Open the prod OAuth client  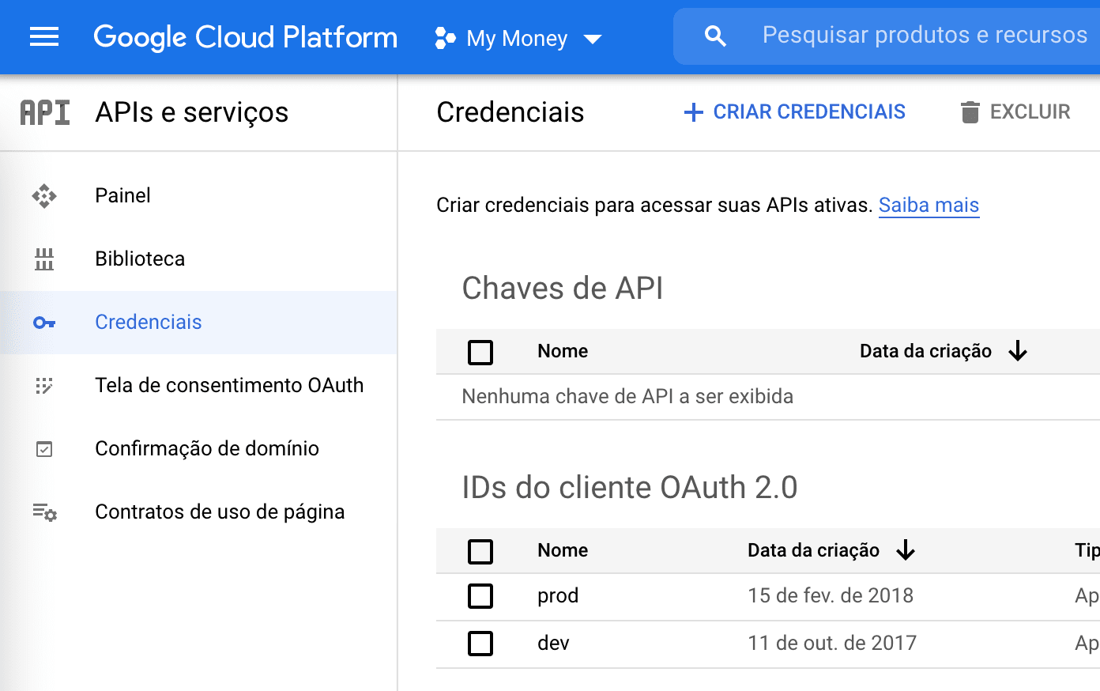click(558, 595)
